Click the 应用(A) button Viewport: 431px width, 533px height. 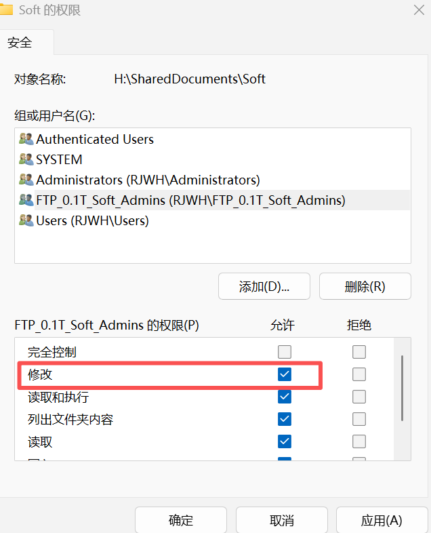(x=382, y=520)
